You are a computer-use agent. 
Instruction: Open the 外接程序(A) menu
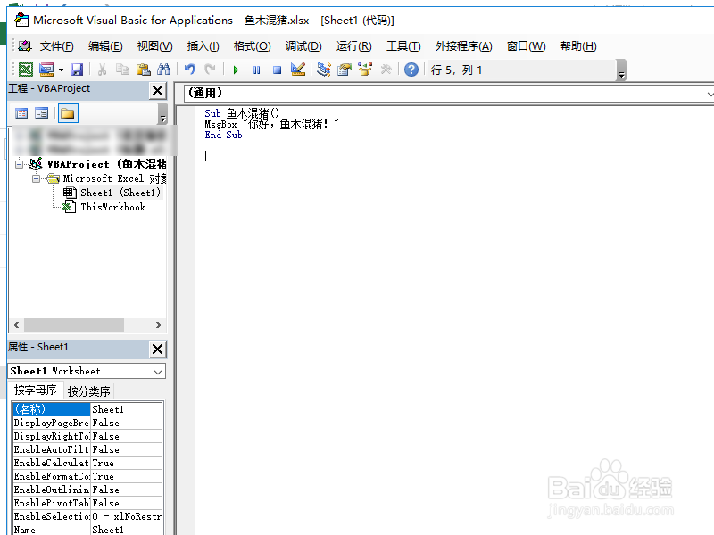(463, 46)
